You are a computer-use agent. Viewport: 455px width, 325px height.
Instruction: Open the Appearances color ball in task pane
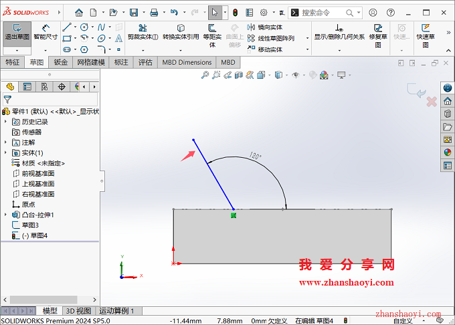[448, 152]
